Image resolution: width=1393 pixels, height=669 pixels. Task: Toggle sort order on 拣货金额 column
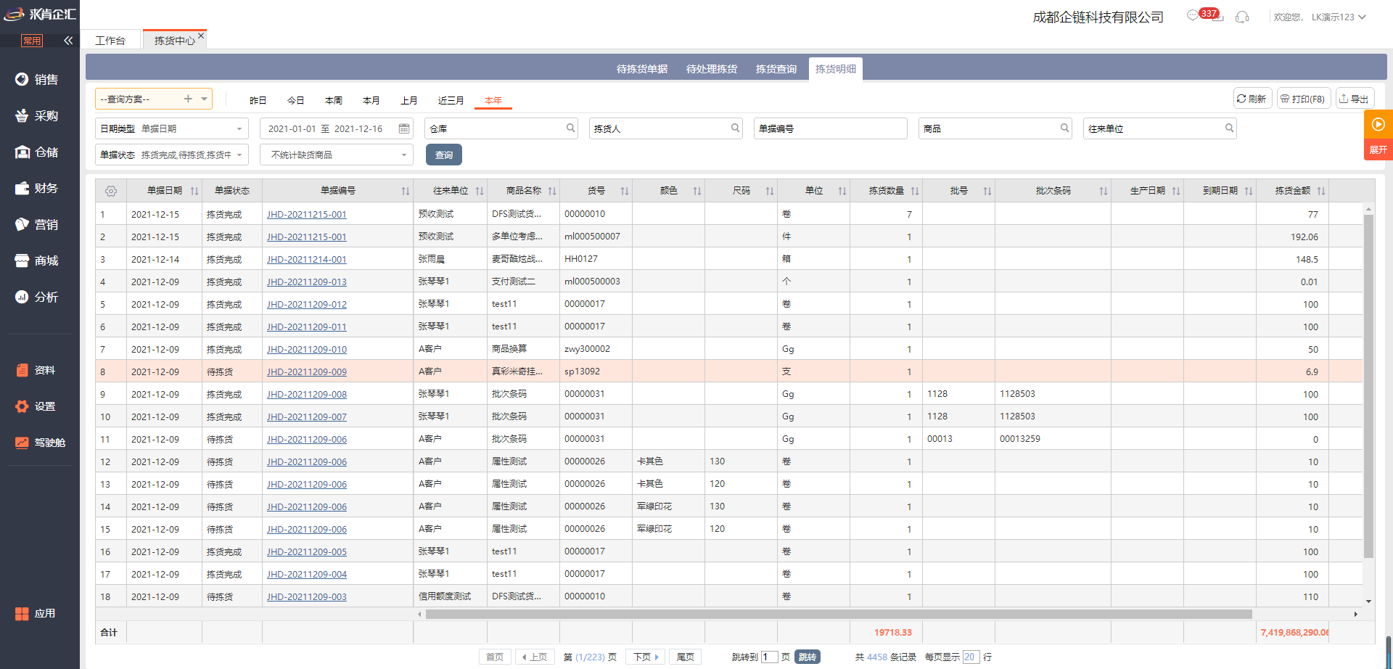click(1321, 191)
